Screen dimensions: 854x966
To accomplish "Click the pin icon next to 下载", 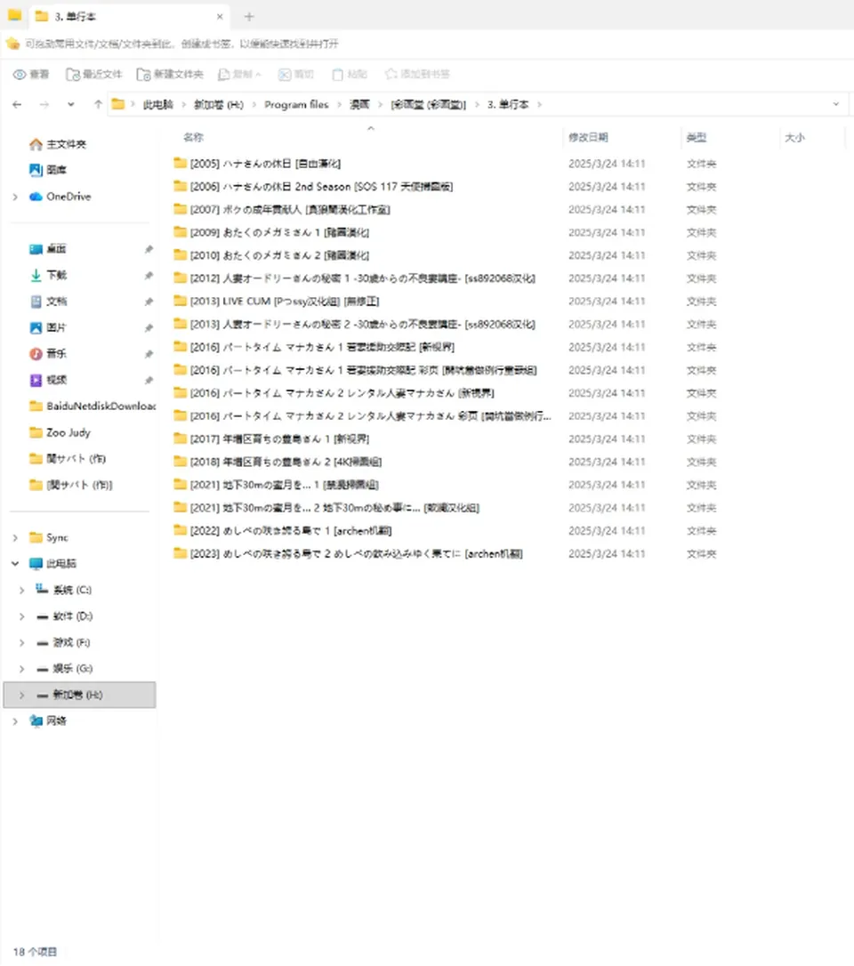I will [x=149, y=276].
